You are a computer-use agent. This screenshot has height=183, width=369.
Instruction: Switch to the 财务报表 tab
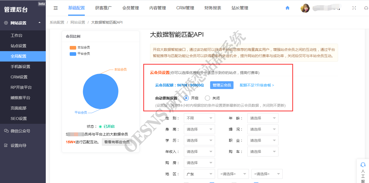(213, 8)
